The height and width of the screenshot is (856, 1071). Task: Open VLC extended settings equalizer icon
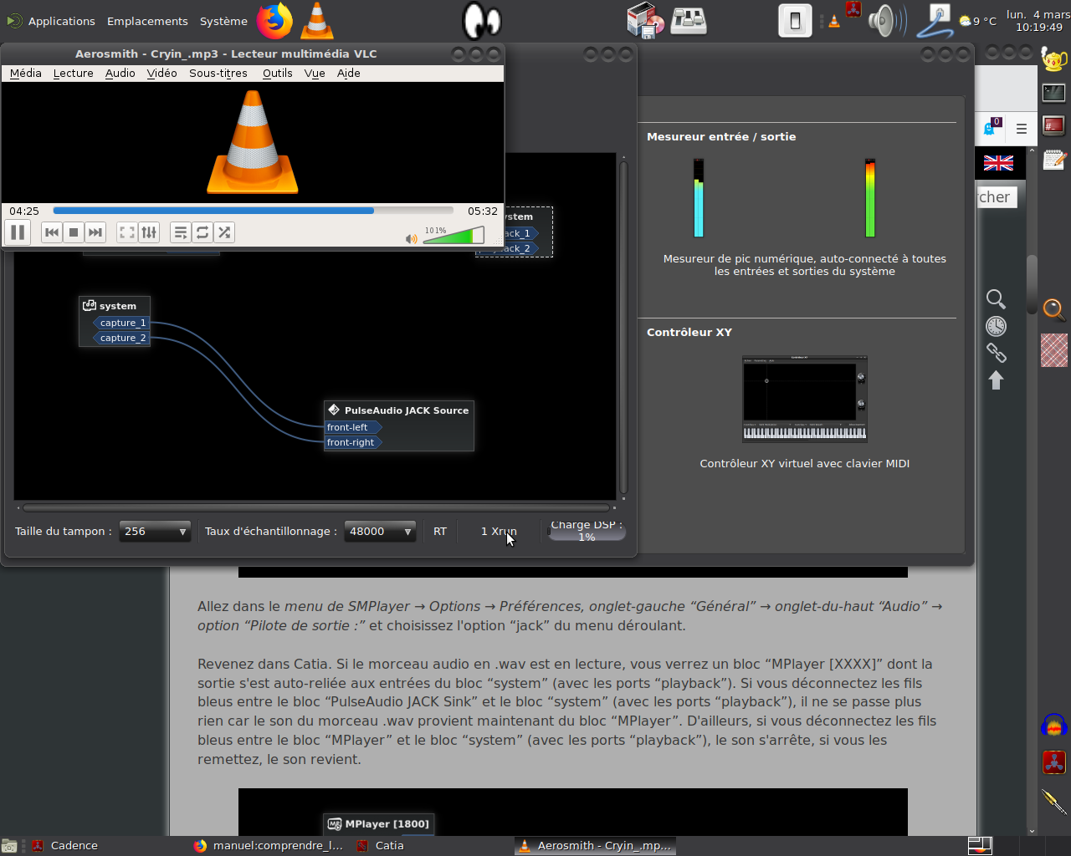click(149, 232)
